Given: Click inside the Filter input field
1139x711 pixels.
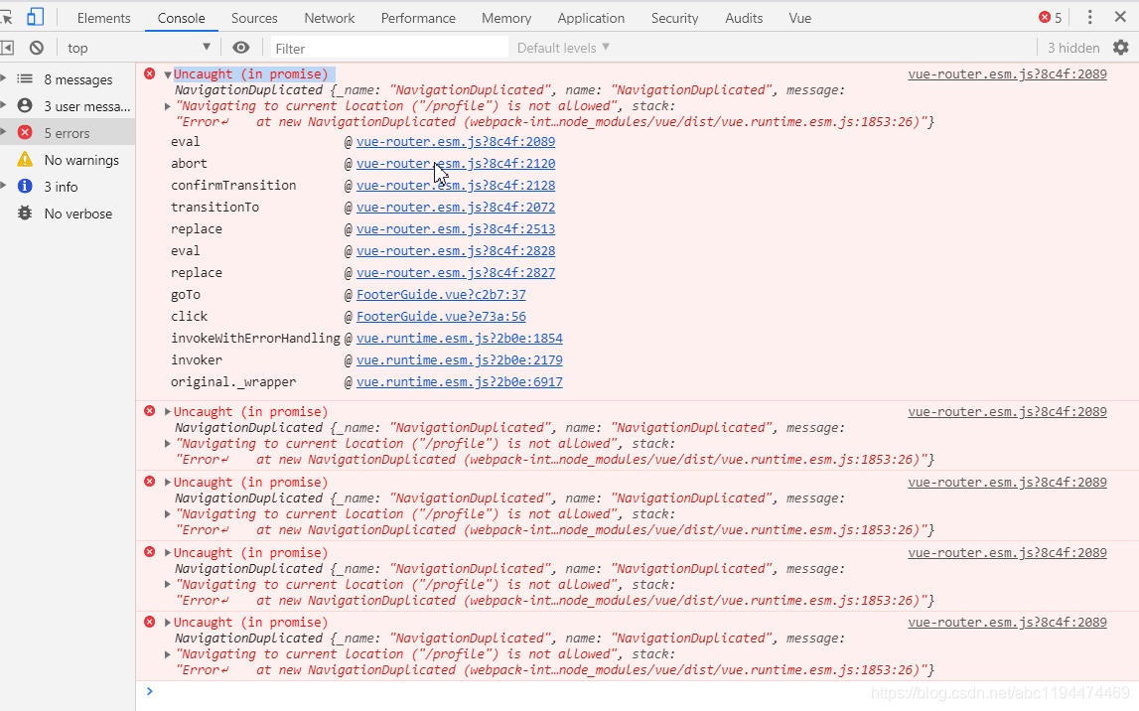Looking at the screenshot, I should 387,47.
